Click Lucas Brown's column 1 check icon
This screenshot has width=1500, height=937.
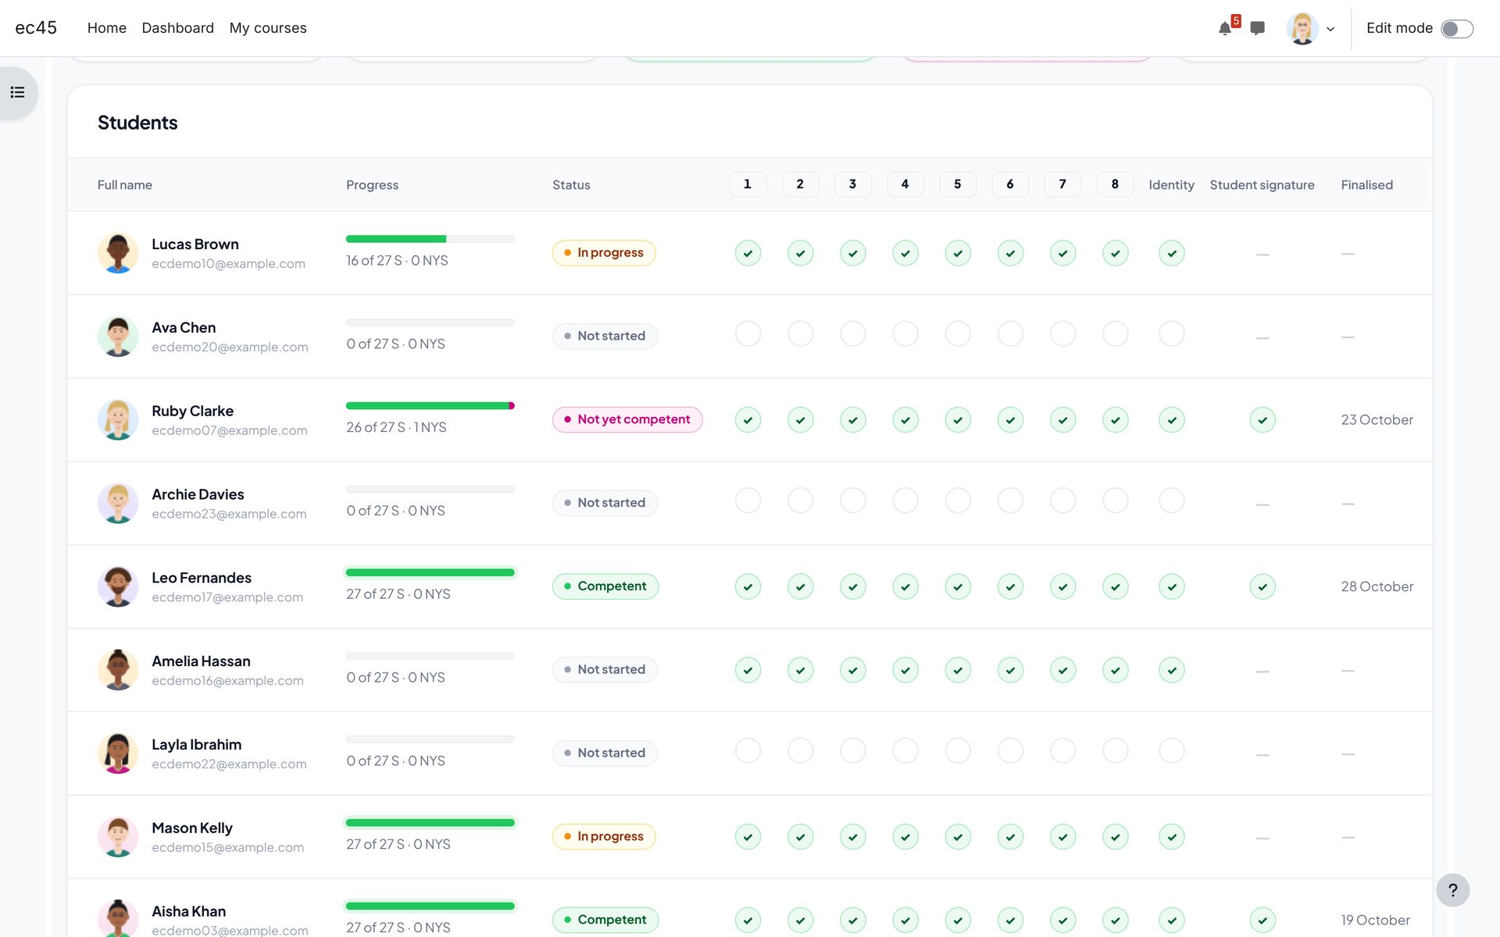(748, 253)
